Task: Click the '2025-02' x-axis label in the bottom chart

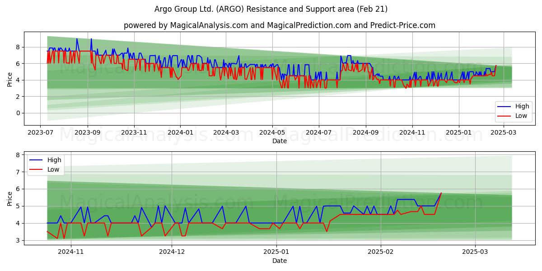Action: [381, 252]
